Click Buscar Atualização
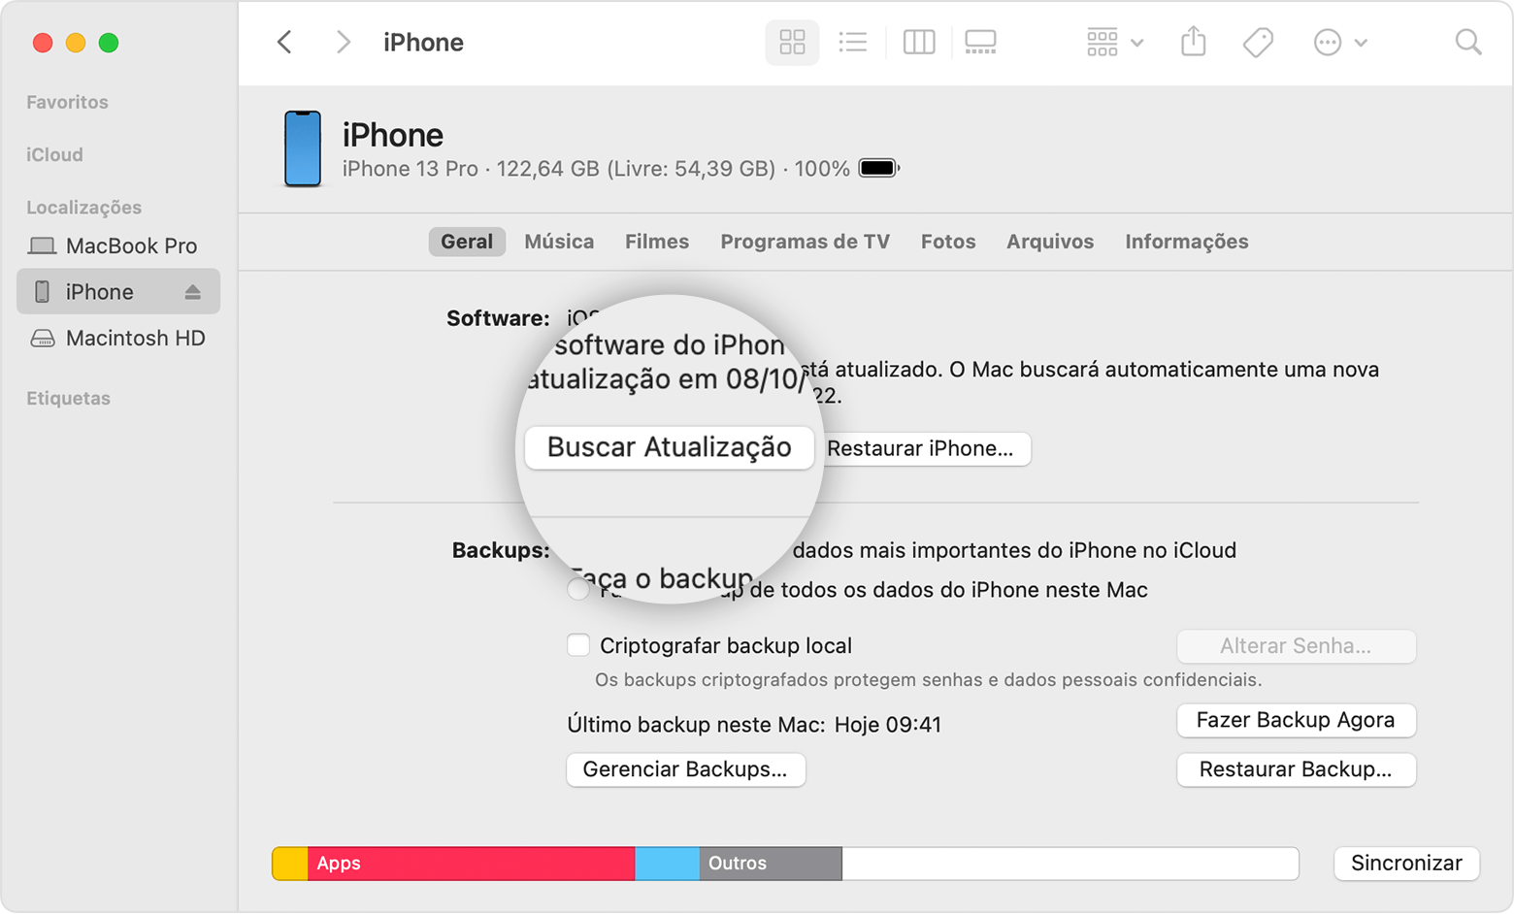 669,447
